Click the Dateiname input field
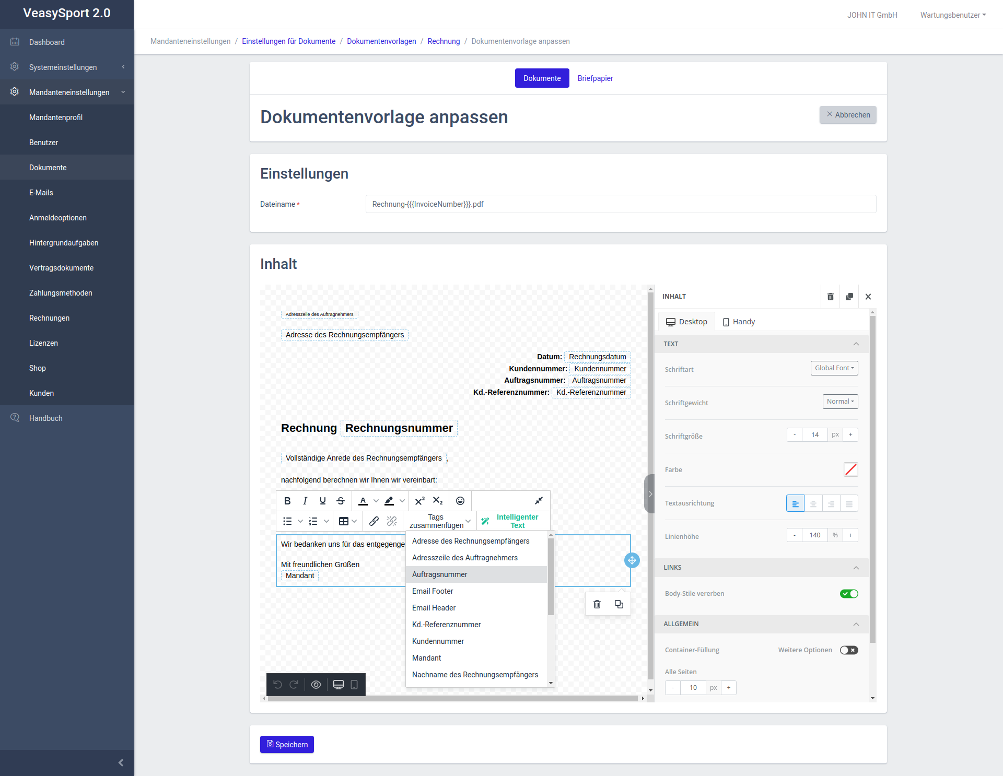Image resolution: width=1003 pixels, height=776 pixels. (x=621, y=204)
